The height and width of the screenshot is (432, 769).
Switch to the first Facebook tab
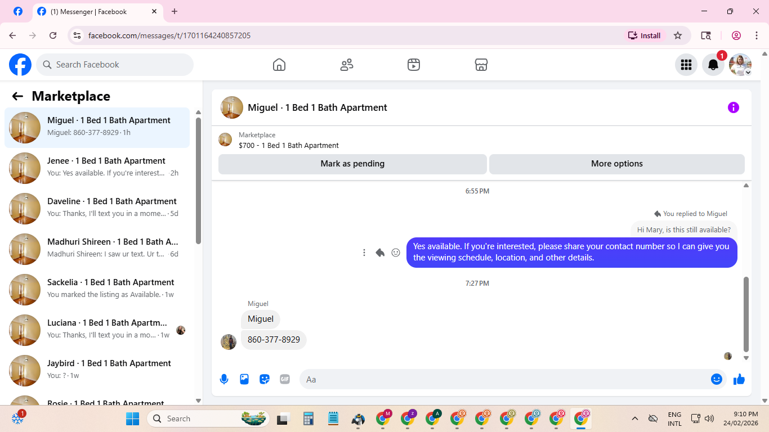(x=18, y=11)
